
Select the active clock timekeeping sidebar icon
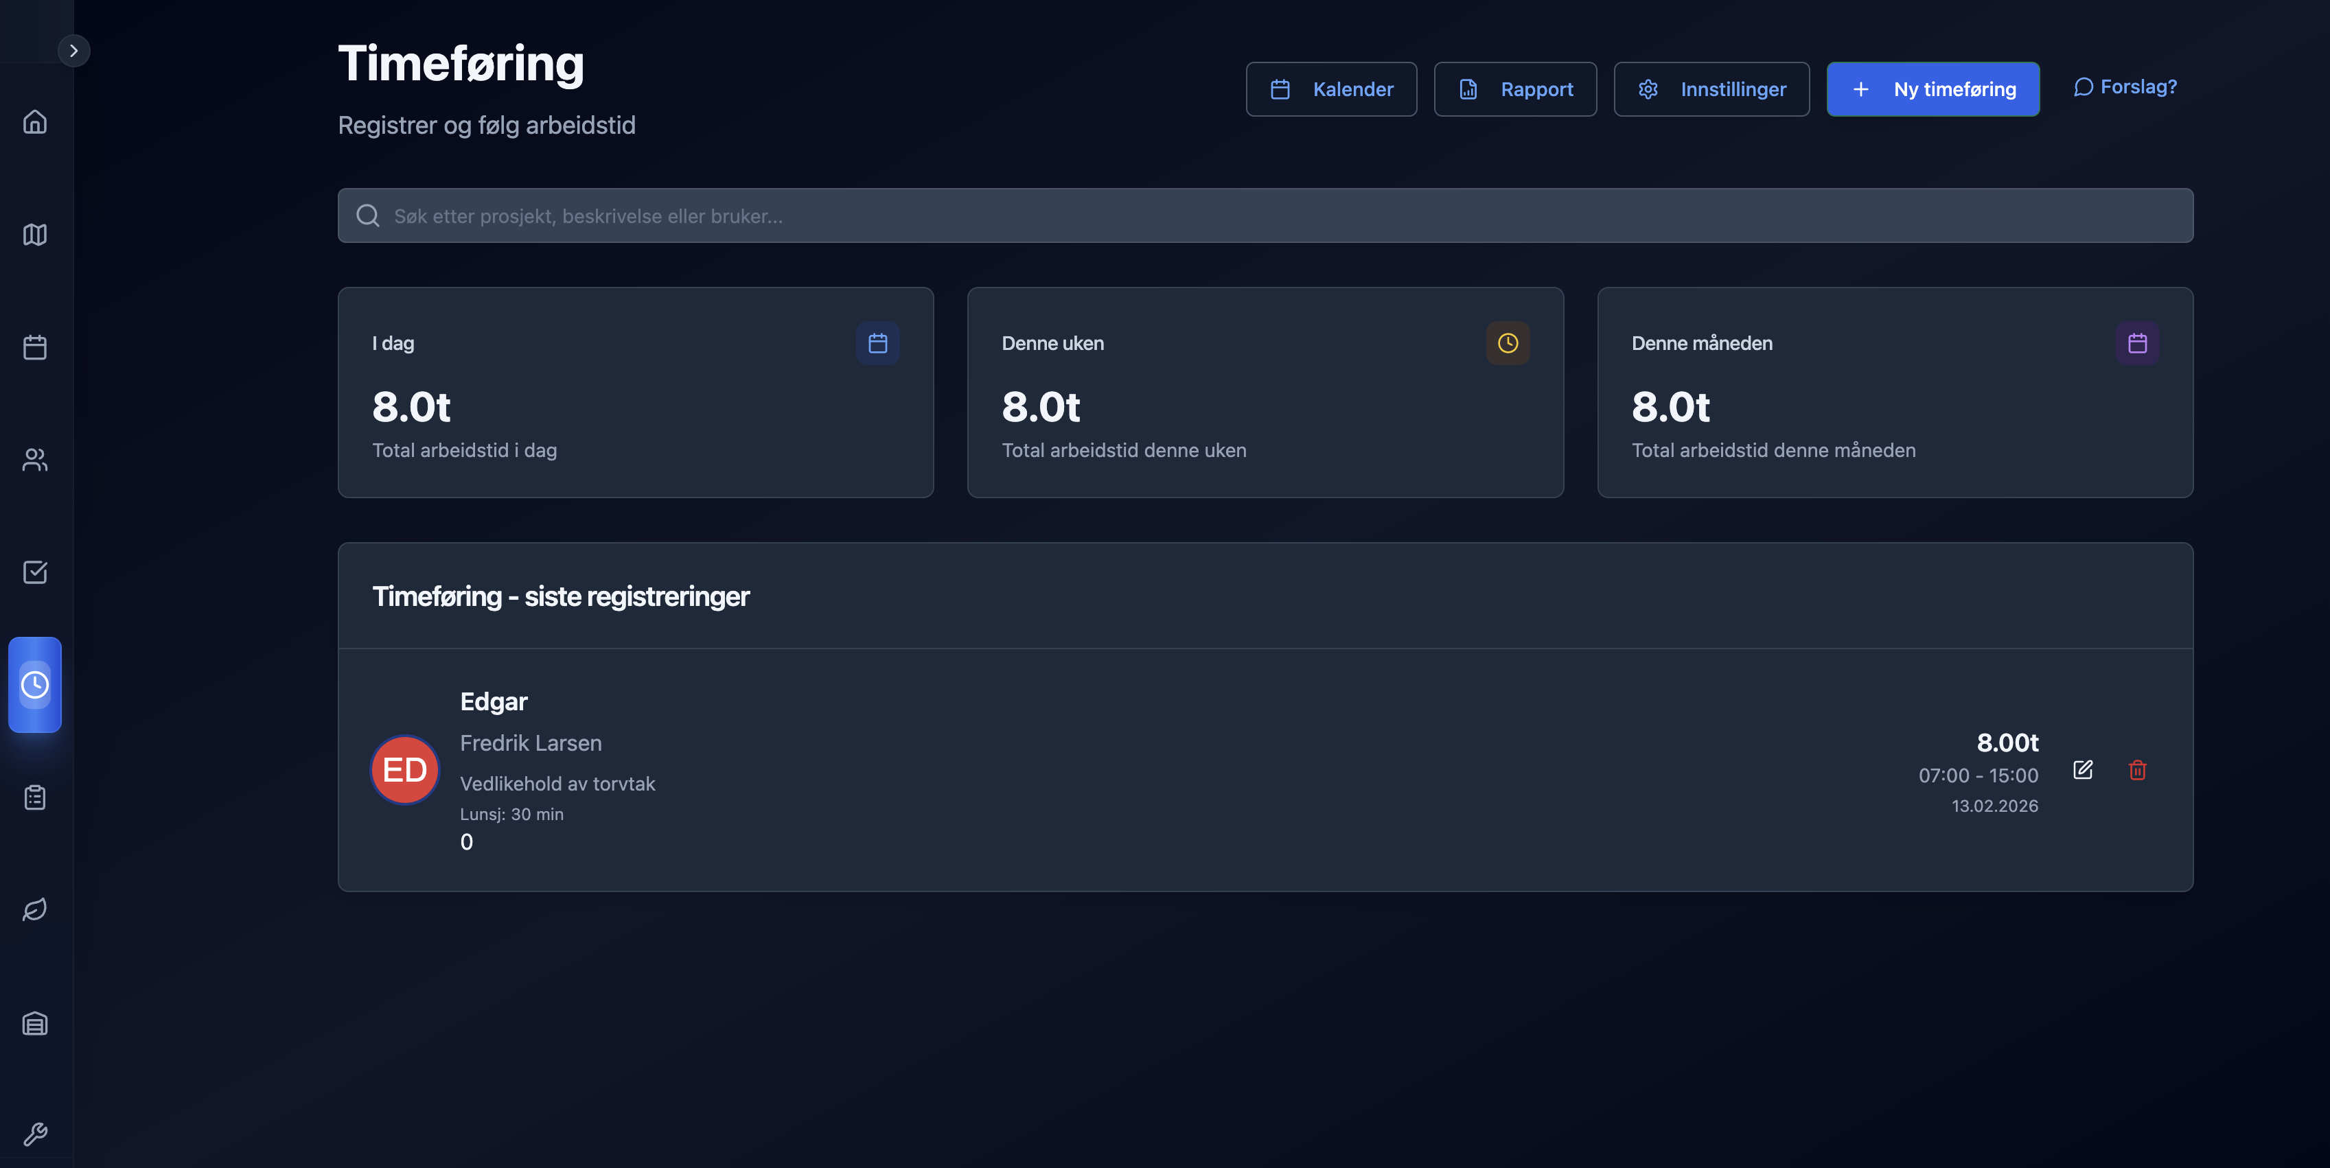[x=34, y=684]
